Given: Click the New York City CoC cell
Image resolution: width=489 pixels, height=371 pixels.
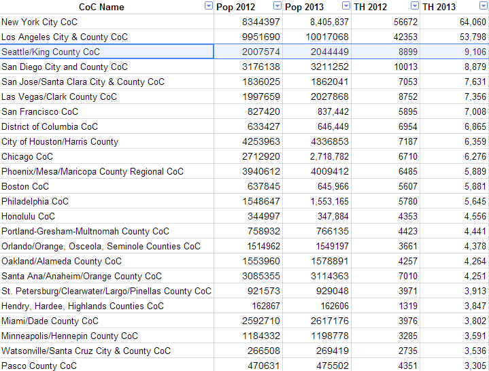Looking at the screenshot, I should 107,22.
